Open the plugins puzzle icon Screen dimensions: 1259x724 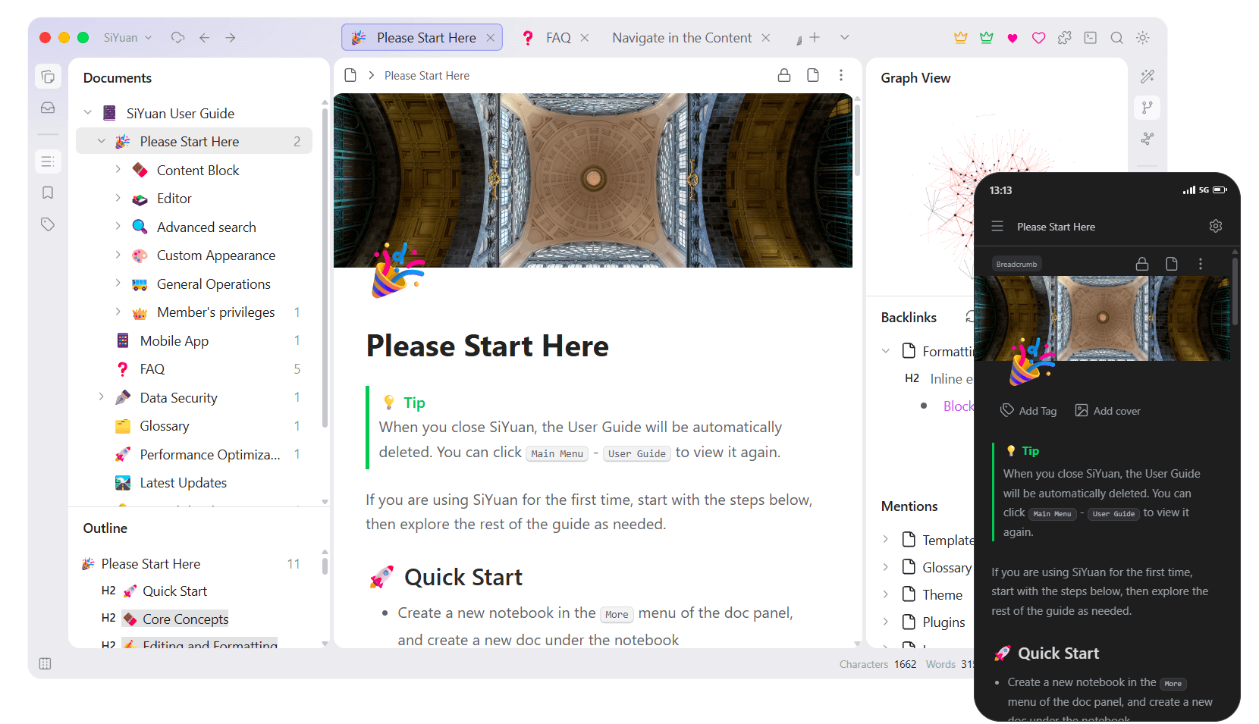1065,38
